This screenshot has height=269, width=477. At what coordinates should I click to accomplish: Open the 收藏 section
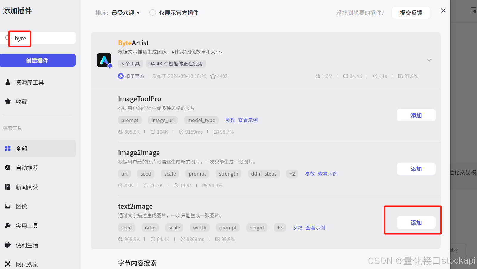pos(38,102)
